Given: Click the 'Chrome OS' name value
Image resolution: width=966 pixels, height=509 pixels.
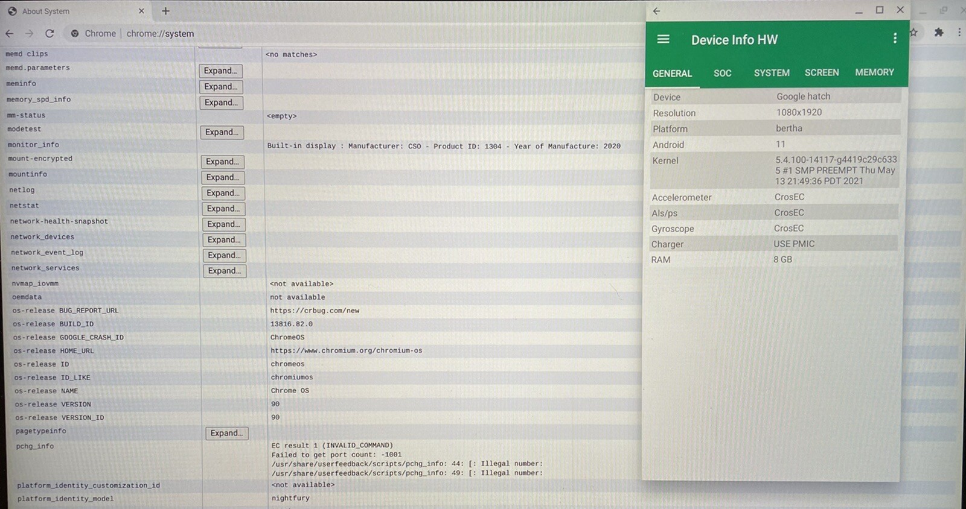Looking at the screenshot, I should (290, 391).
